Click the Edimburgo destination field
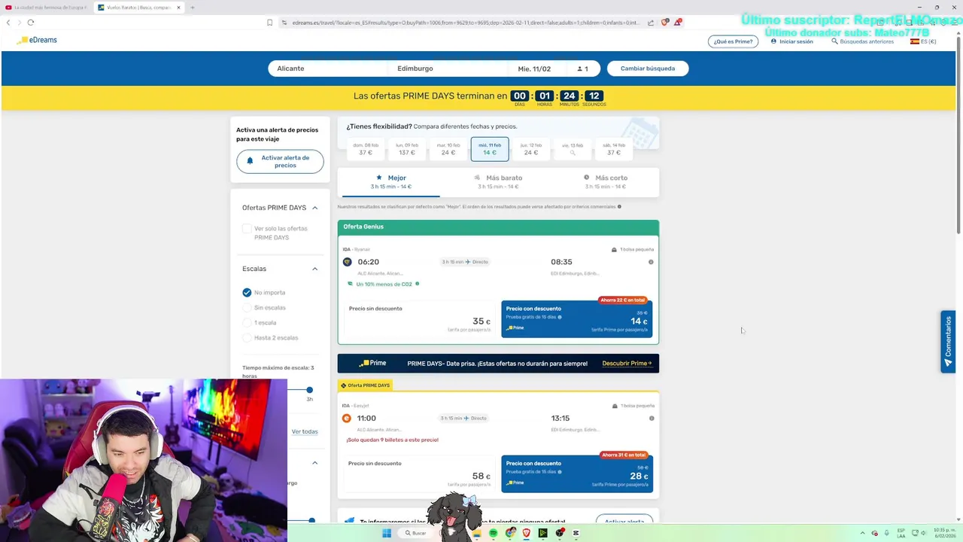The height and width of the screenshot is (542, 963). tap(448, 69)
